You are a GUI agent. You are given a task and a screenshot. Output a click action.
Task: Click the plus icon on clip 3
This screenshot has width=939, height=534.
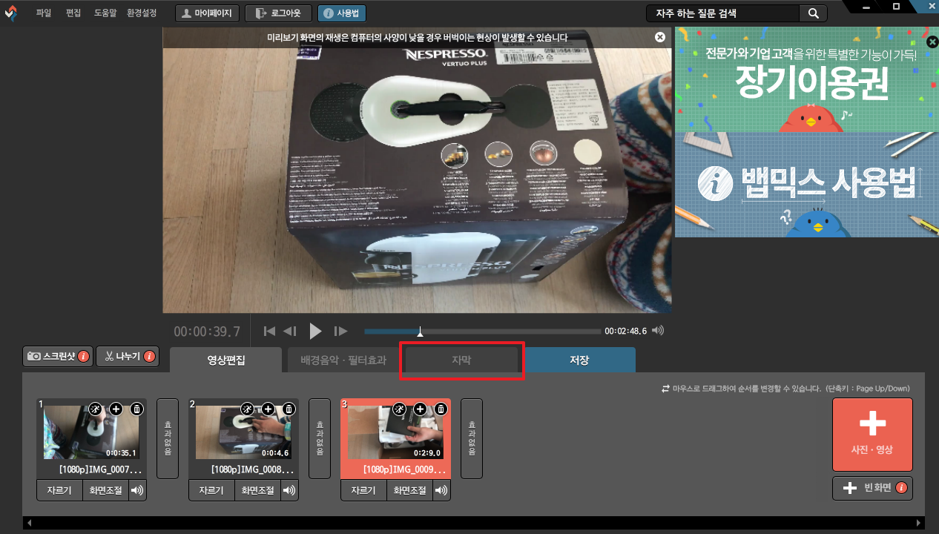point(420,409)
